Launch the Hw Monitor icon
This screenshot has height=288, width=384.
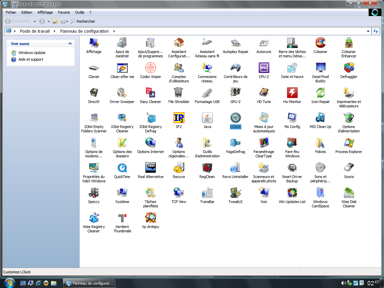[292, 93]
